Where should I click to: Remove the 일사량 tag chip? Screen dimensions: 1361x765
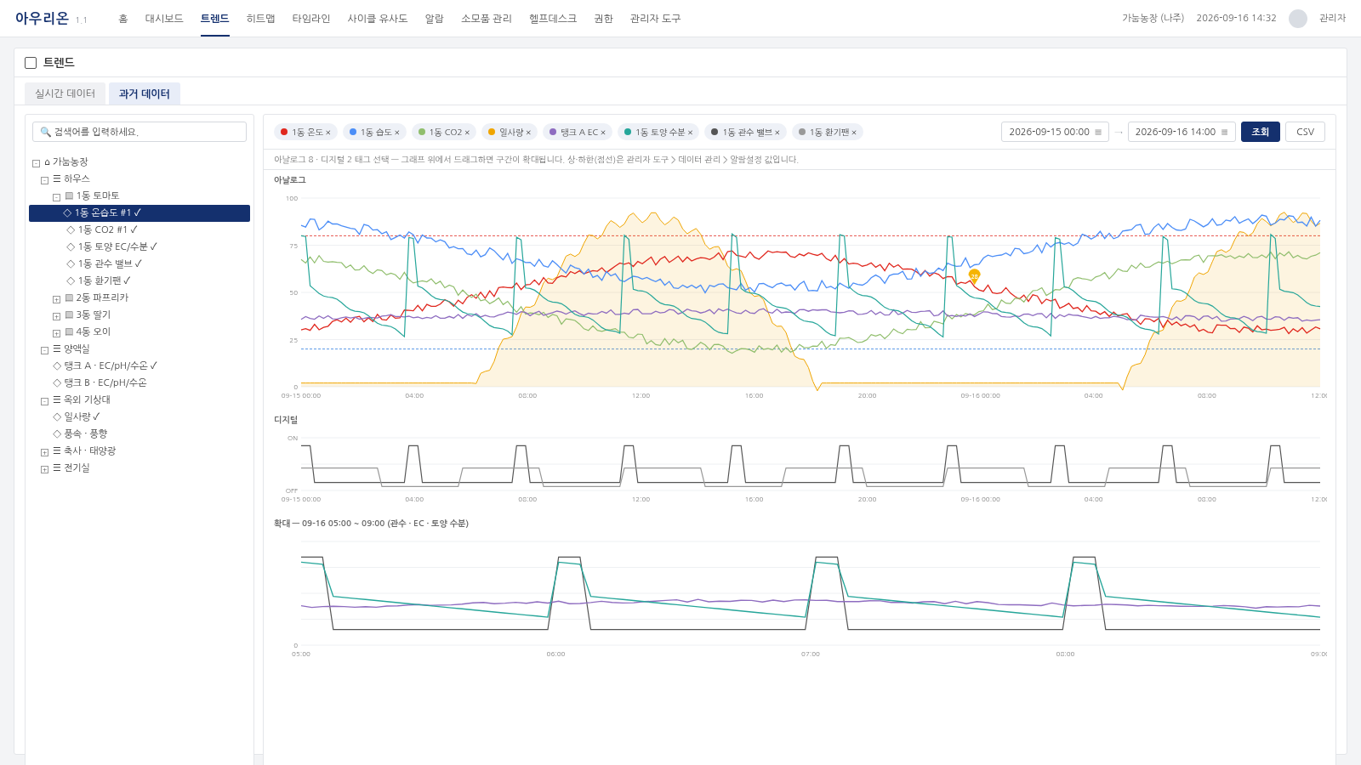(528, 133)
